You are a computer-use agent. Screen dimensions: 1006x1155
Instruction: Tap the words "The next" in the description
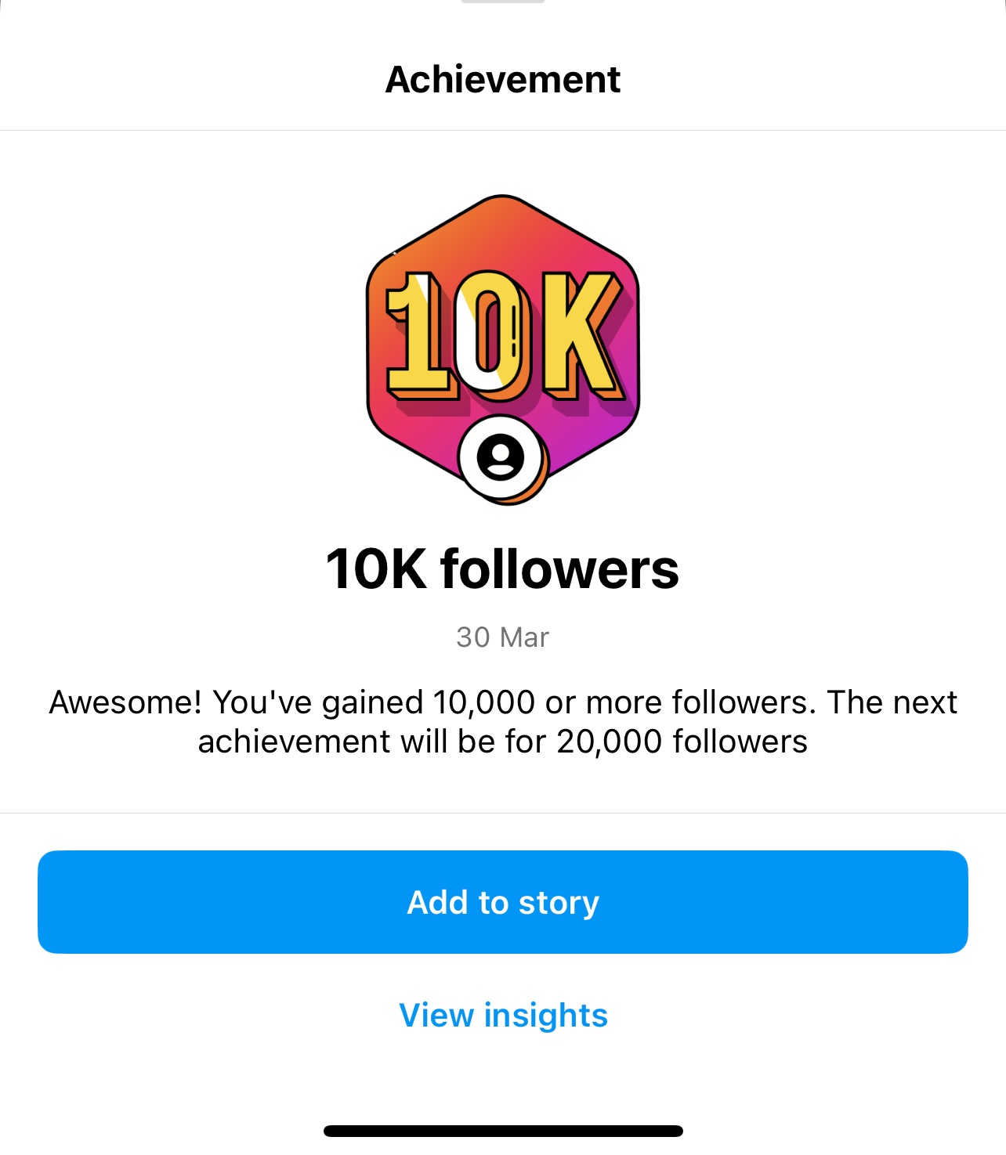pos(892,702)
